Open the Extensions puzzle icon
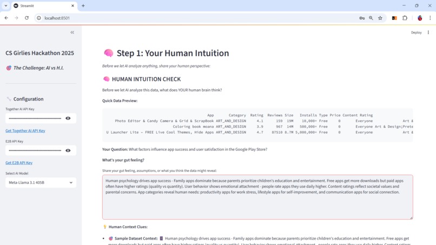Viewport: 436px width, 245px height. [405, 18]
